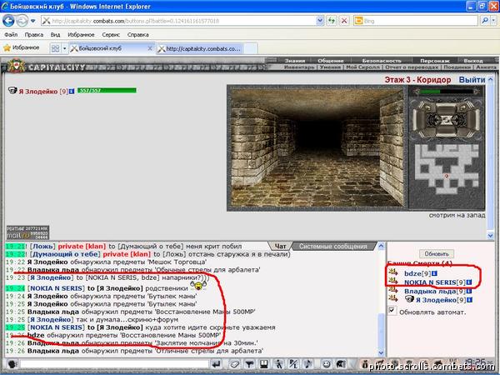Click the private-message arrow icon next to Владыка льда
This screenshot has width=500, height=375.
click(x=393, y=291)
